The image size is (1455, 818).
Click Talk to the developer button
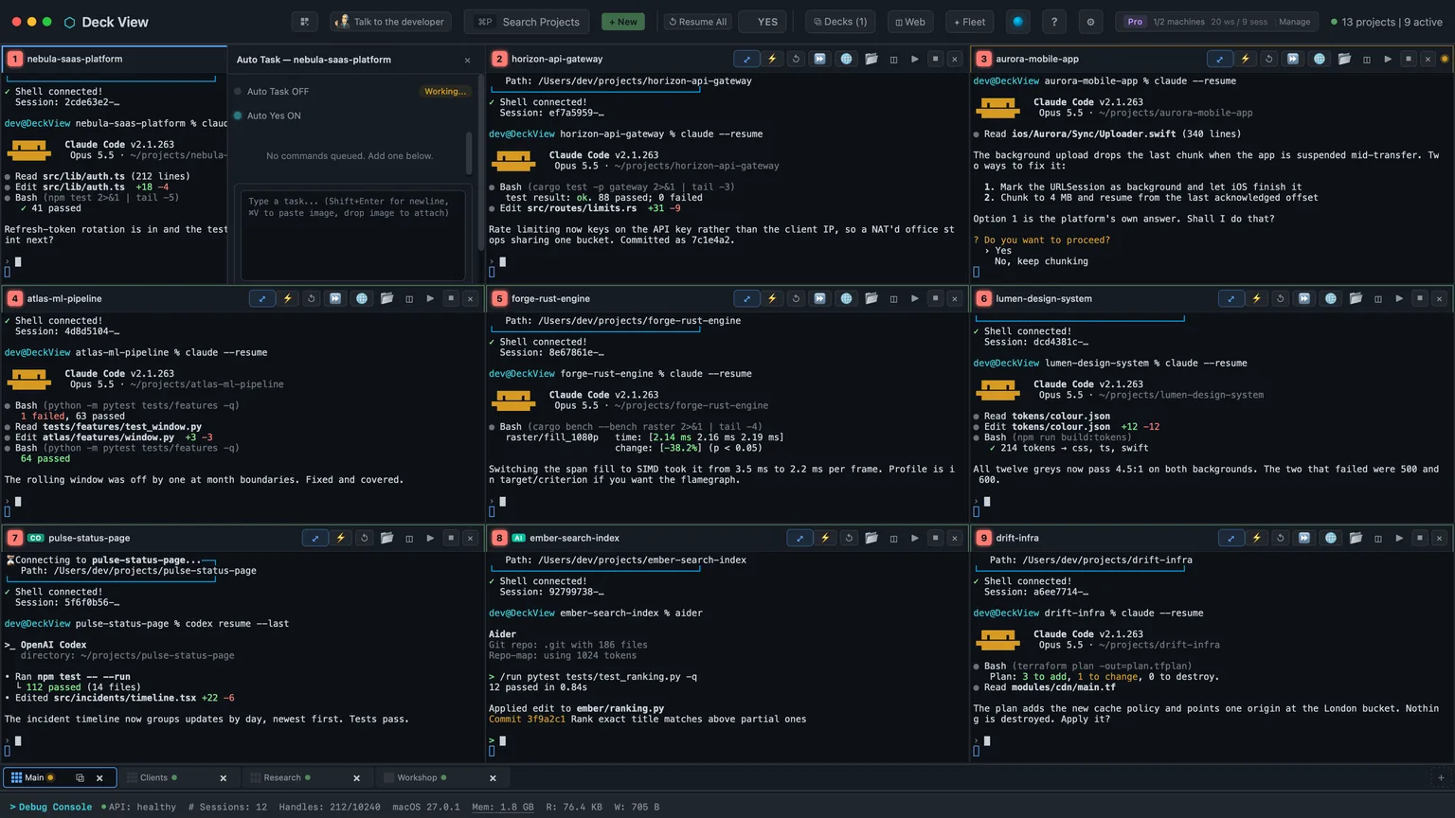390,22
